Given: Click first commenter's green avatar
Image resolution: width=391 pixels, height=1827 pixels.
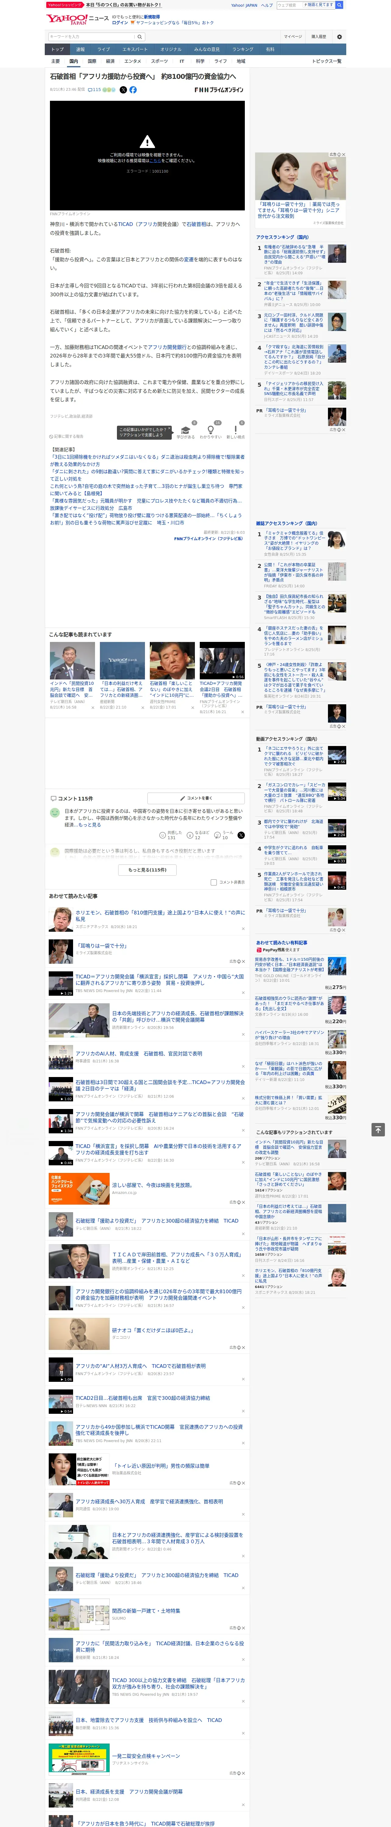Looking at the screenshot, I should click(x=54, y=812).
